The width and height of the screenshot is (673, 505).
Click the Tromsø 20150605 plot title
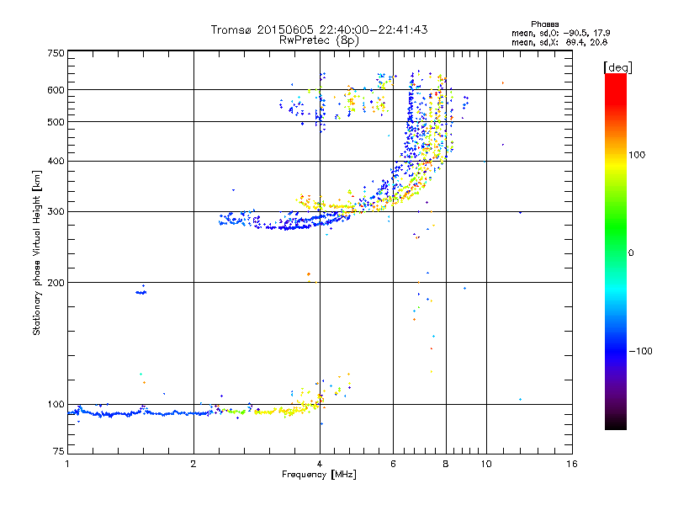coord(319,29)
